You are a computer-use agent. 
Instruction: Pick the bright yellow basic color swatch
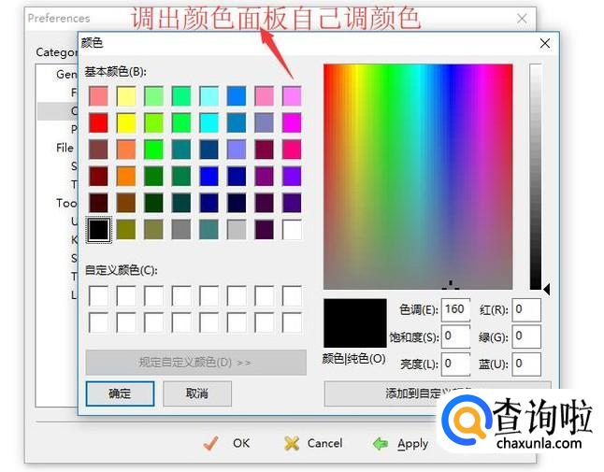tap(126, 122)
